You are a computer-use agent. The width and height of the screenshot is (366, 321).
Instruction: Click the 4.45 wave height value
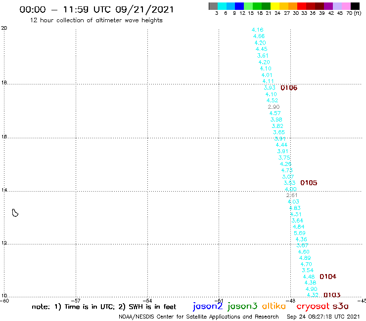(x=262, y=49)
